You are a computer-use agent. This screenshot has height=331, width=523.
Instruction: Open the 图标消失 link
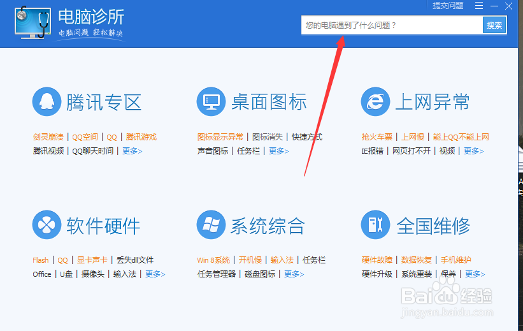268,137
